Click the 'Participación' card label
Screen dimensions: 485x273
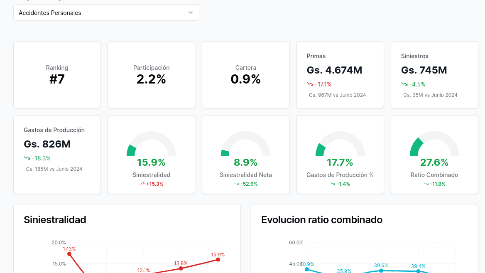(151, 68)
